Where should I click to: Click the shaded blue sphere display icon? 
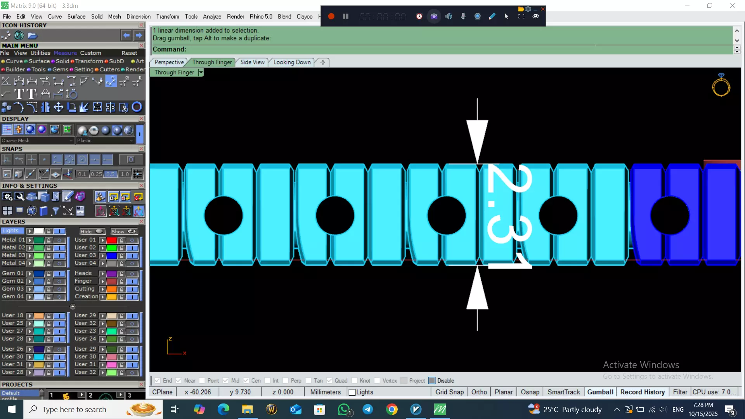pyautogui.click(x=30, y=130)
